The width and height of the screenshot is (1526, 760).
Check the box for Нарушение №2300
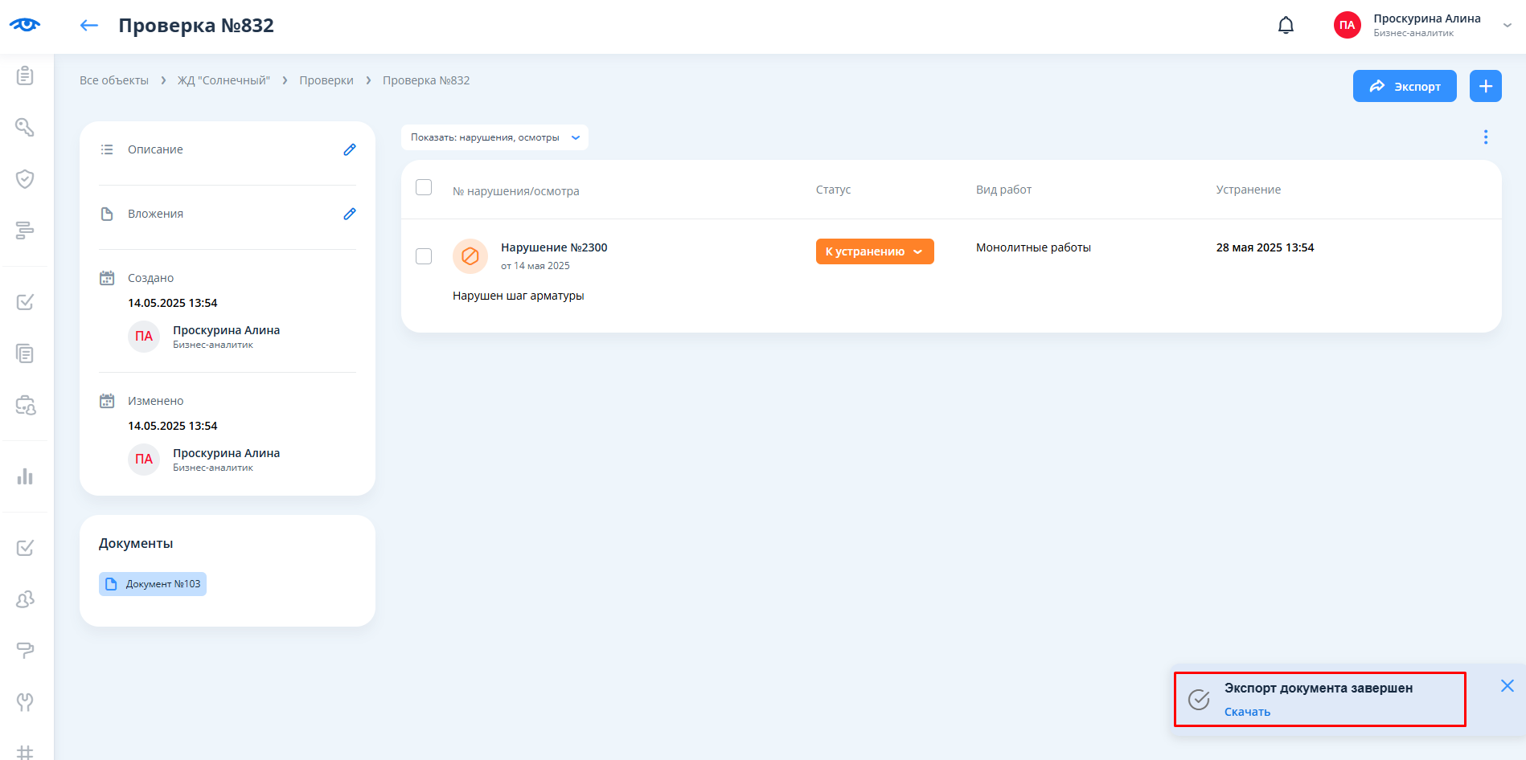coord(424,256)
